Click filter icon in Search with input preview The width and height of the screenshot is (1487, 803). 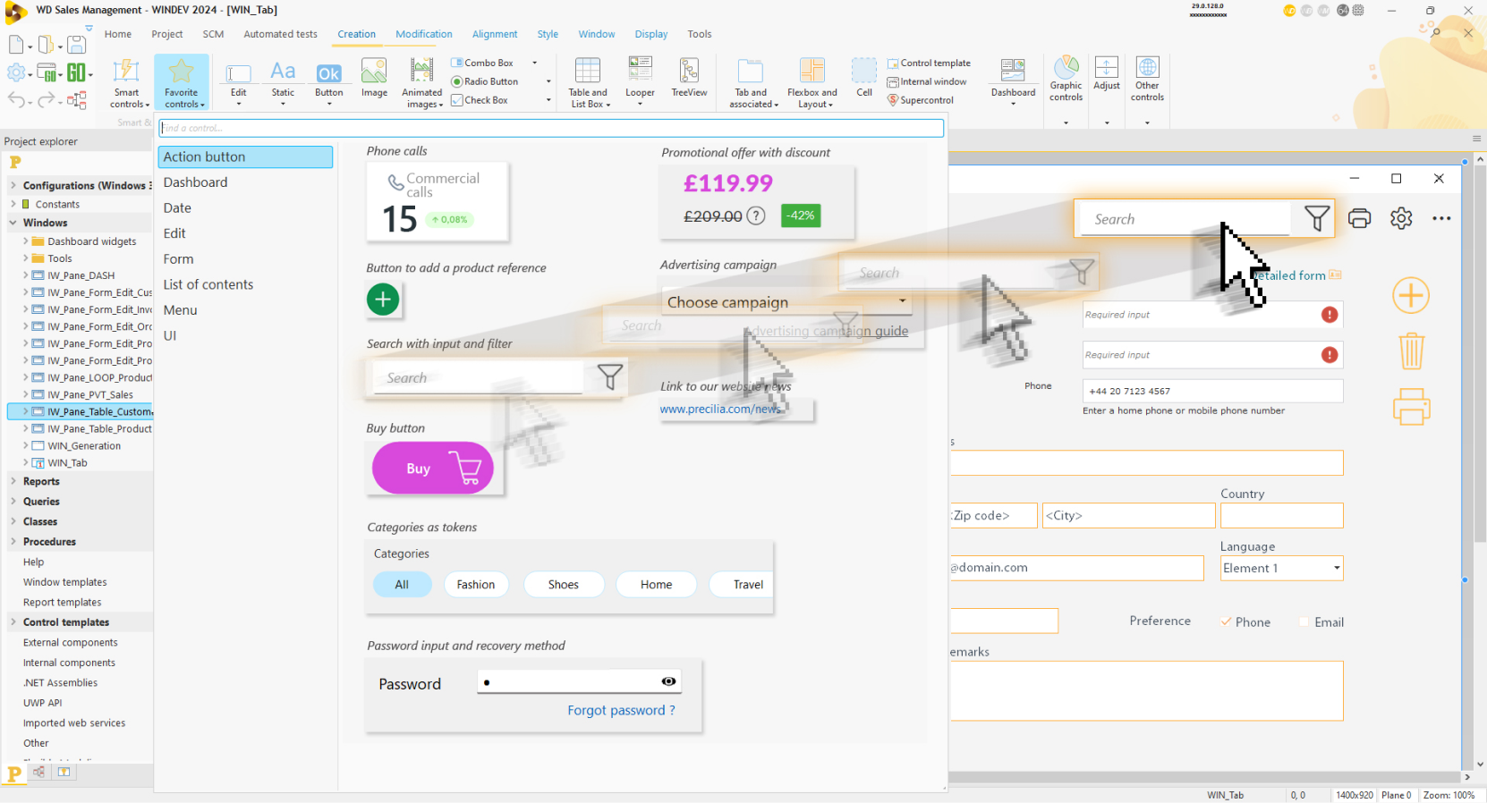click(x=609, y=376)
